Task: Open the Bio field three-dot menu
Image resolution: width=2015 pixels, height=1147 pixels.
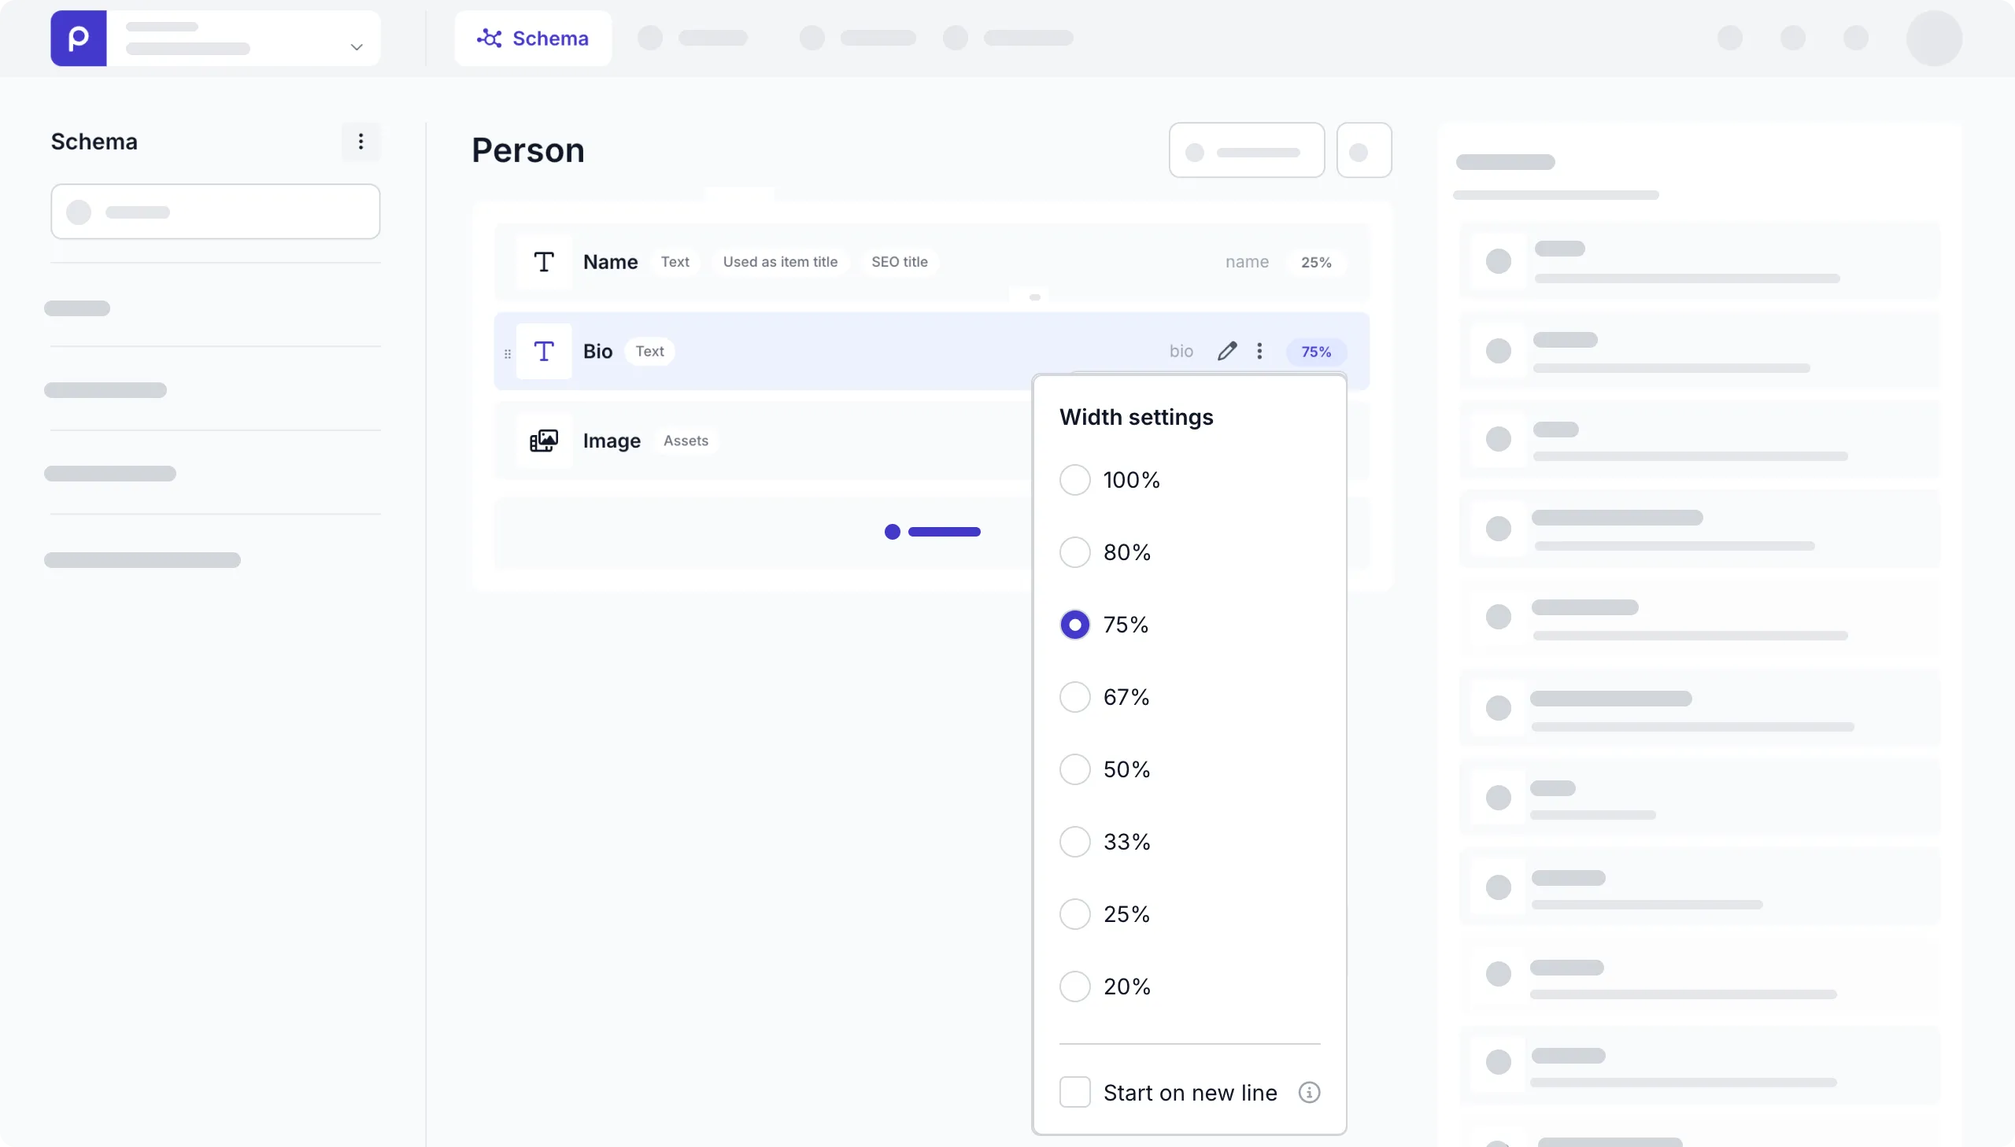Action: [x=1259, y=352]
